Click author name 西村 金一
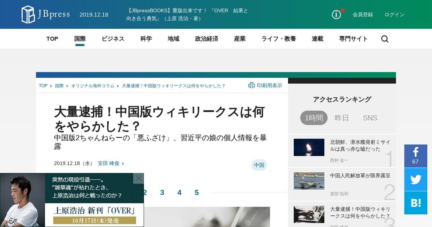Viewport: 432px width, 227px height. coord(339,160)
